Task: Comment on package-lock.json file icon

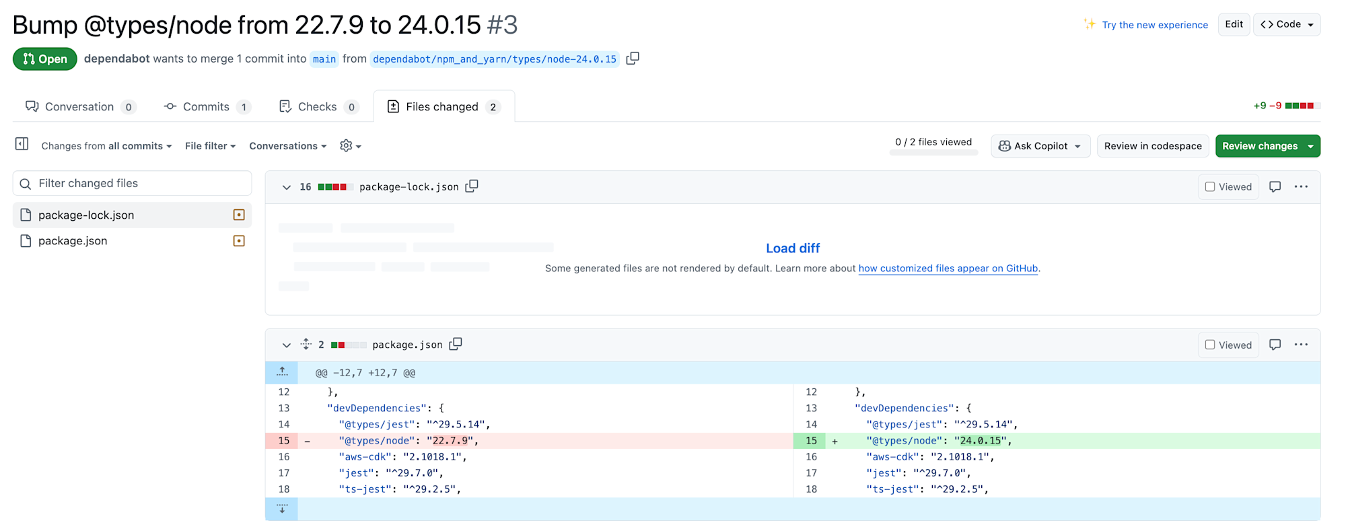Action: point(1275,187)
